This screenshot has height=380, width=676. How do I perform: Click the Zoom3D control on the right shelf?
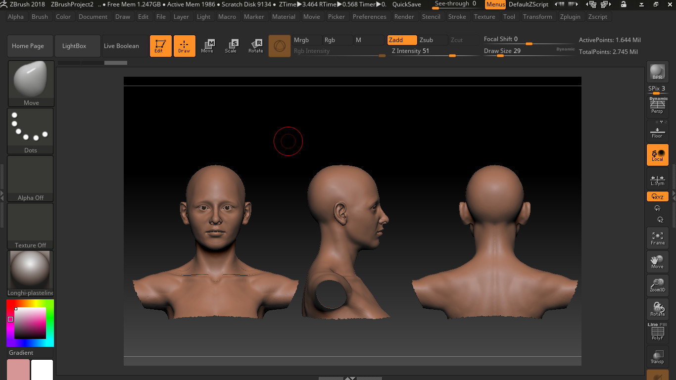(657, 285)
